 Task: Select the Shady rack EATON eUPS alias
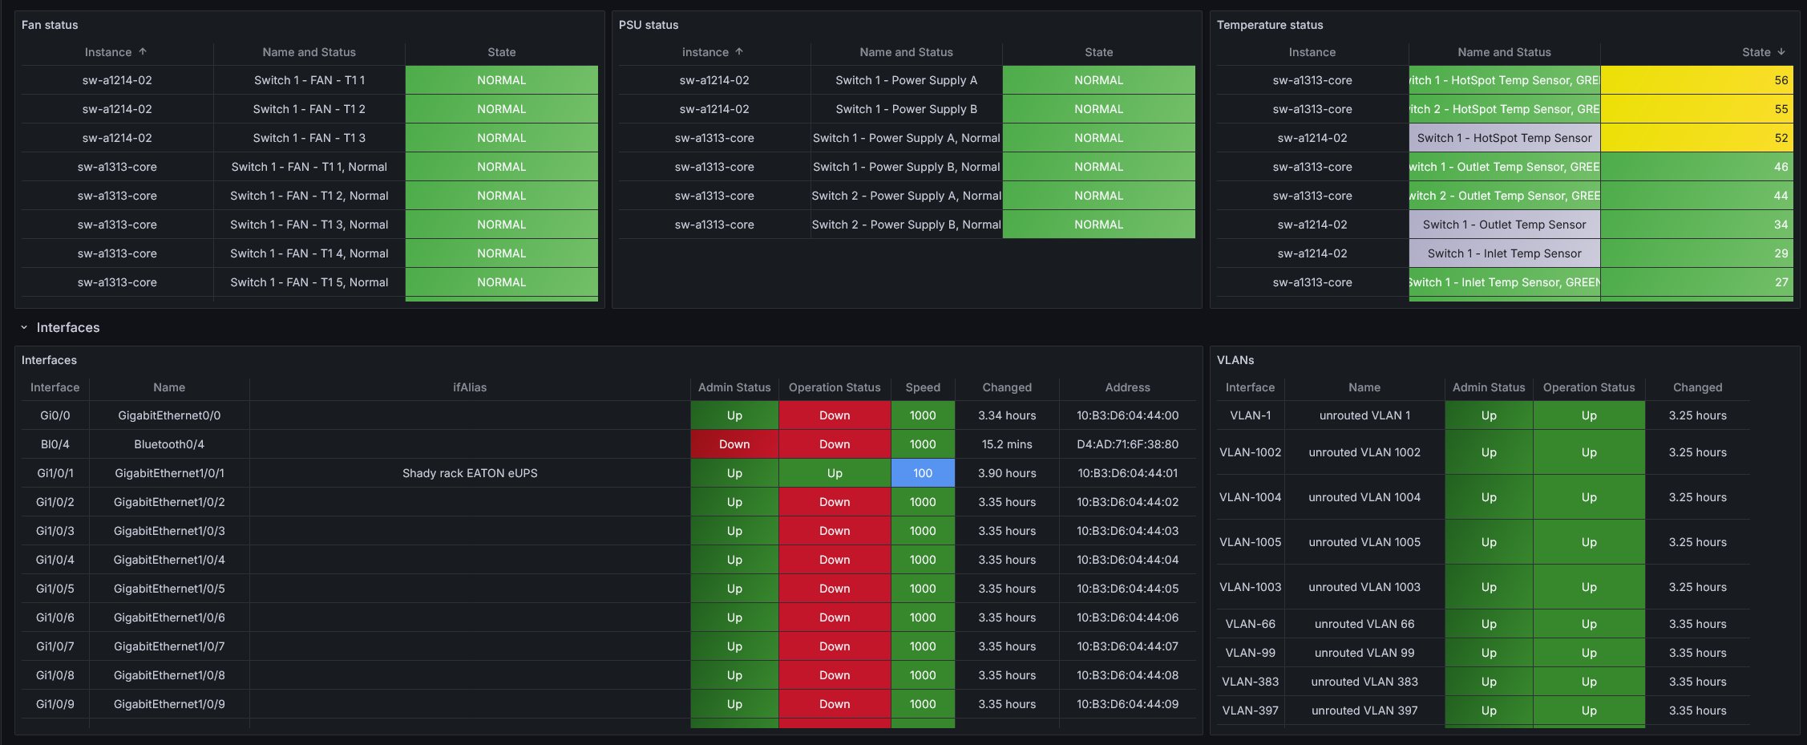[469, 473]
